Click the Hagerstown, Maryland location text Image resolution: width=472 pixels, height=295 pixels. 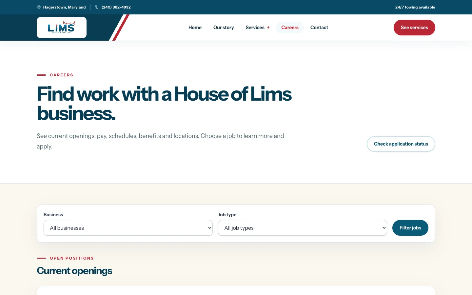coord(64,7)
